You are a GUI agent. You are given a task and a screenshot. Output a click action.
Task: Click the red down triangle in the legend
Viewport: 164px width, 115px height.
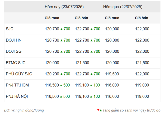[x=98, y=110]
